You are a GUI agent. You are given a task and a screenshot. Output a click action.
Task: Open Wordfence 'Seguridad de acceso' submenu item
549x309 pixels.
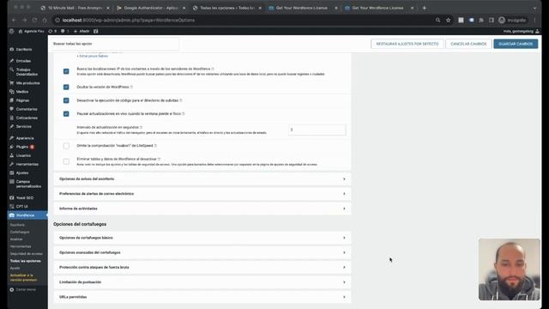pyautogui.click(x=27, y=254)
